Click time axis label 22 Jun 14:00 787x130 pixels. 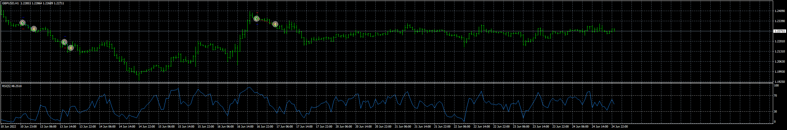coord(482,126)
